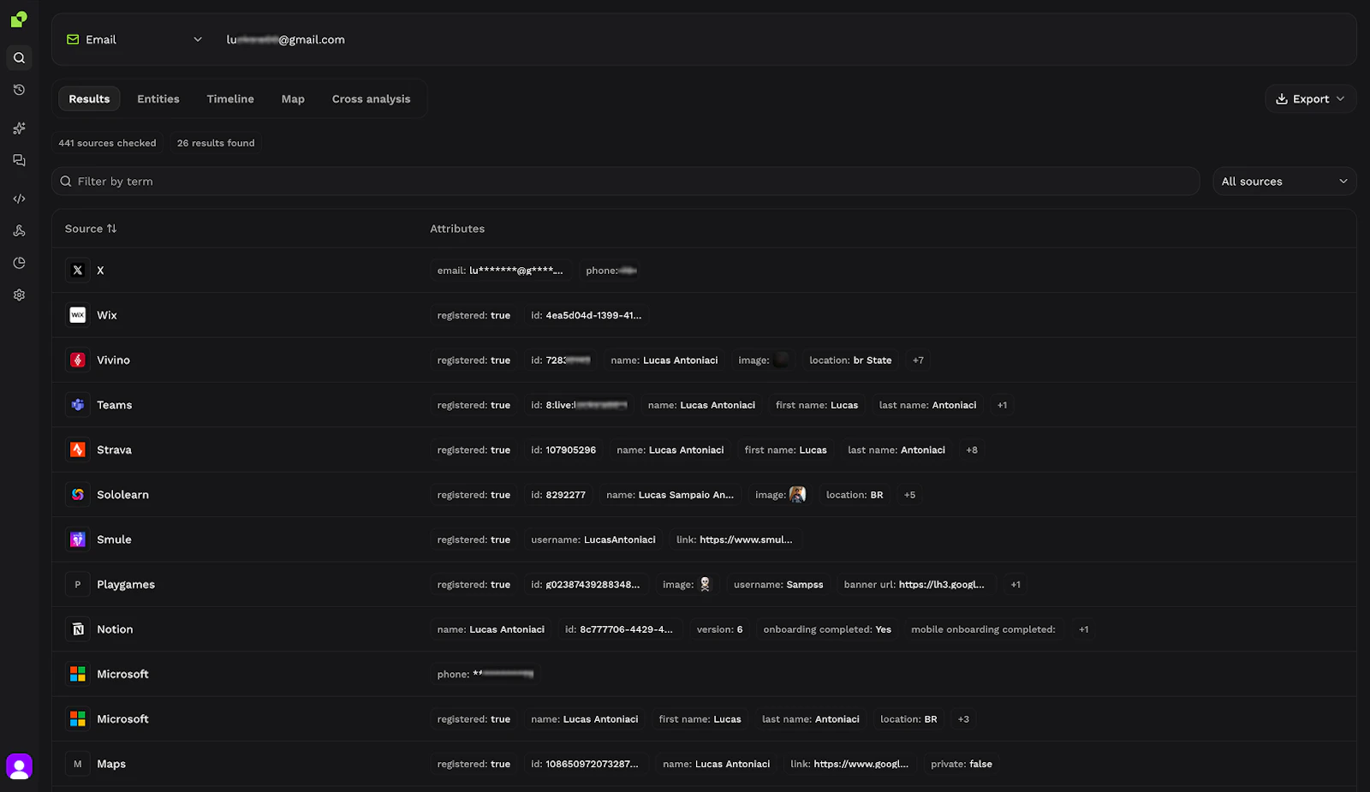Open the Sololearn profile image thumbnail
The height and width of the screenshot is (792, 1370).
(797, 495)
